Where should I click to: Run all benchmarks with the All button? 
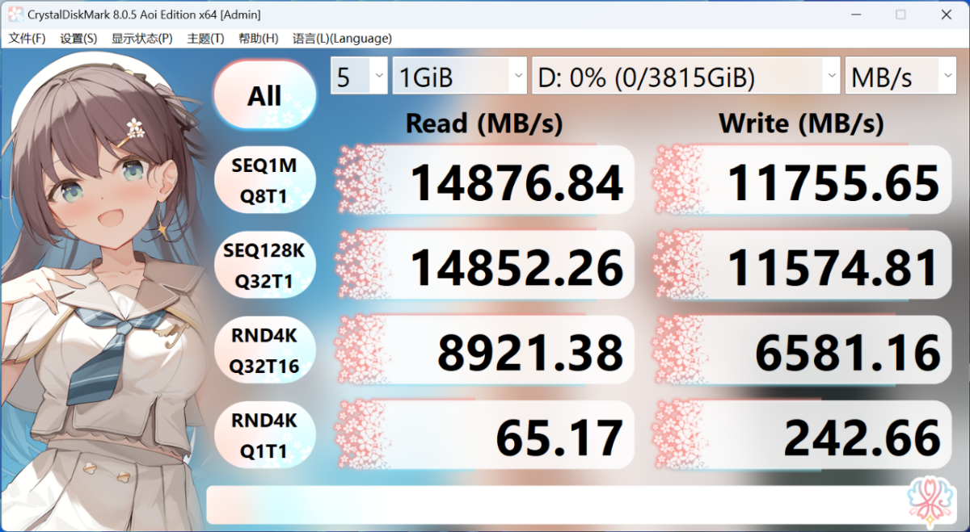click(x=264, y=95)
